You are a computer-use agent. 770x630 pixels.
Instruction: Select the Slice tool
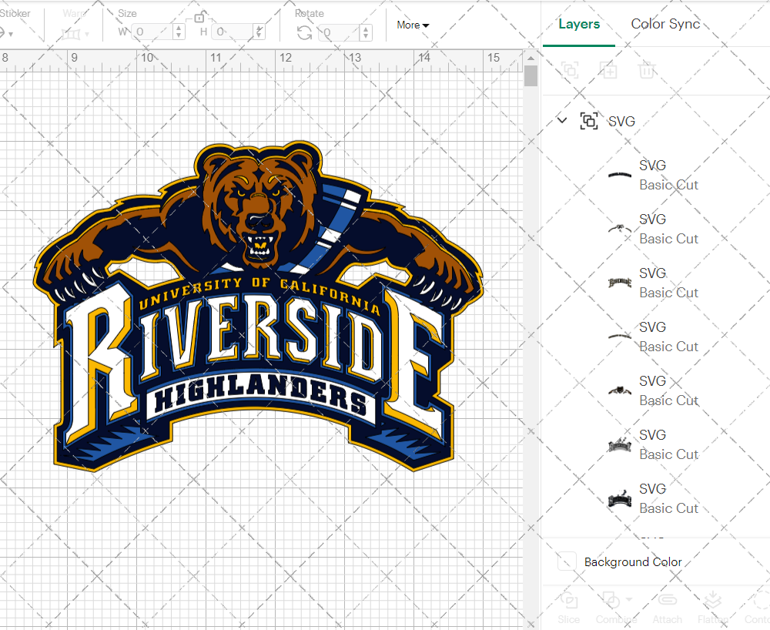[x=568, y=608]
